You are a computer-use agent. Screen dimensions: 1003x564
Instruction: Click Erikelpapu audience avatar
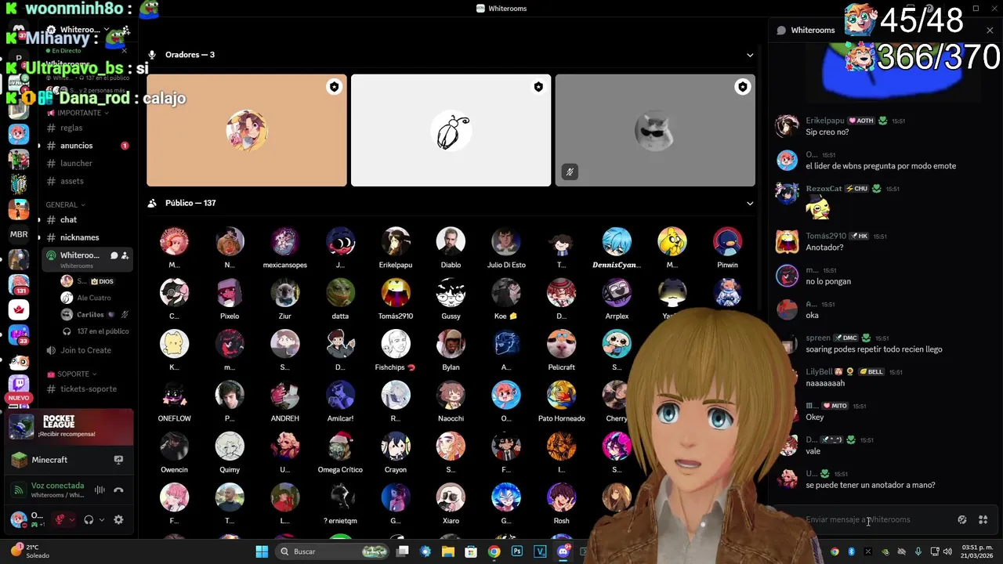[x=396, y=241]
